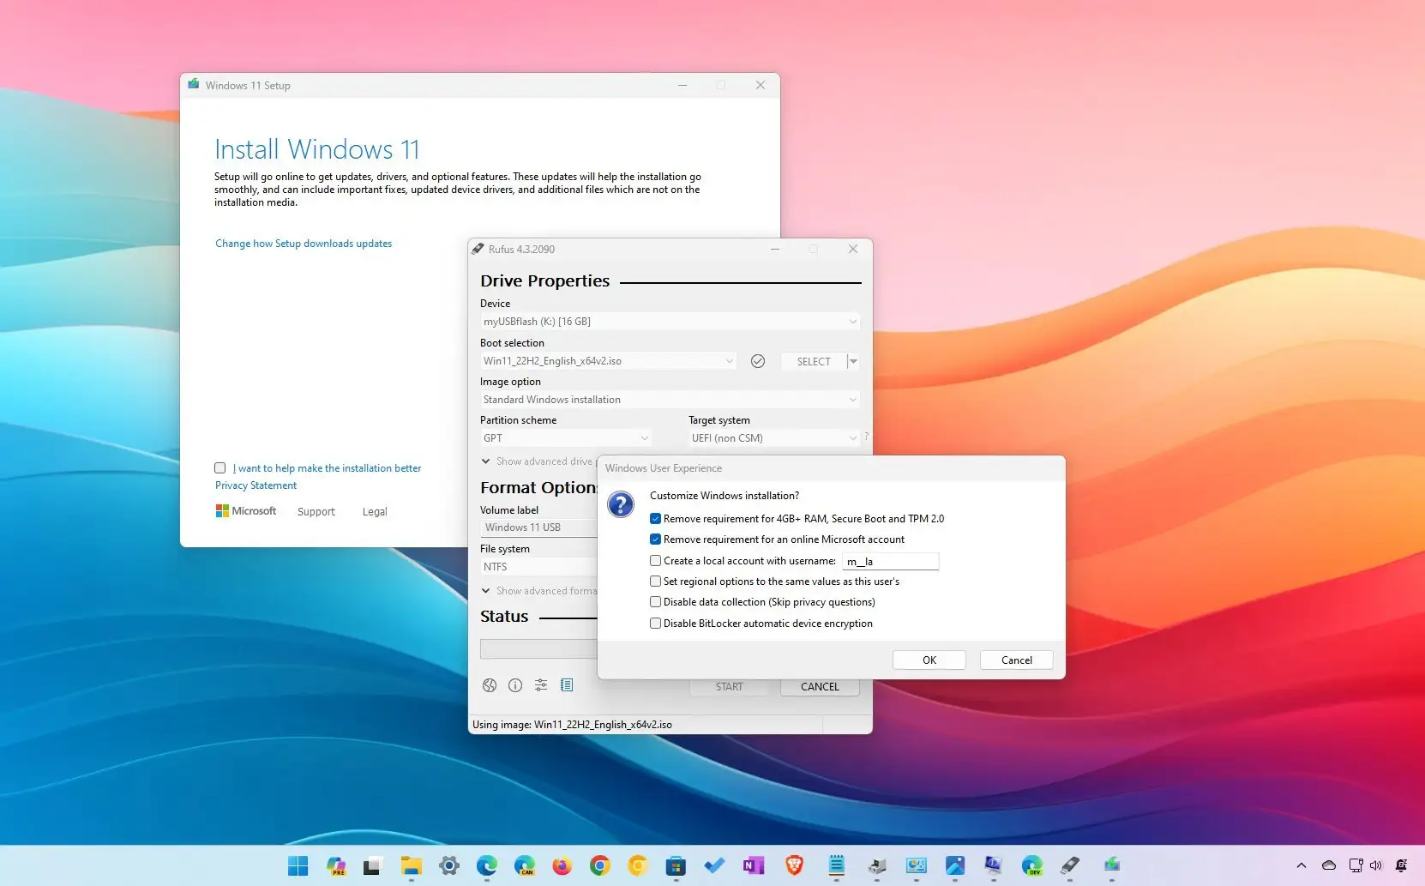The image size is (1425, 886).
Task: Open the Privacy Statement link
Action: click(255, 485)
